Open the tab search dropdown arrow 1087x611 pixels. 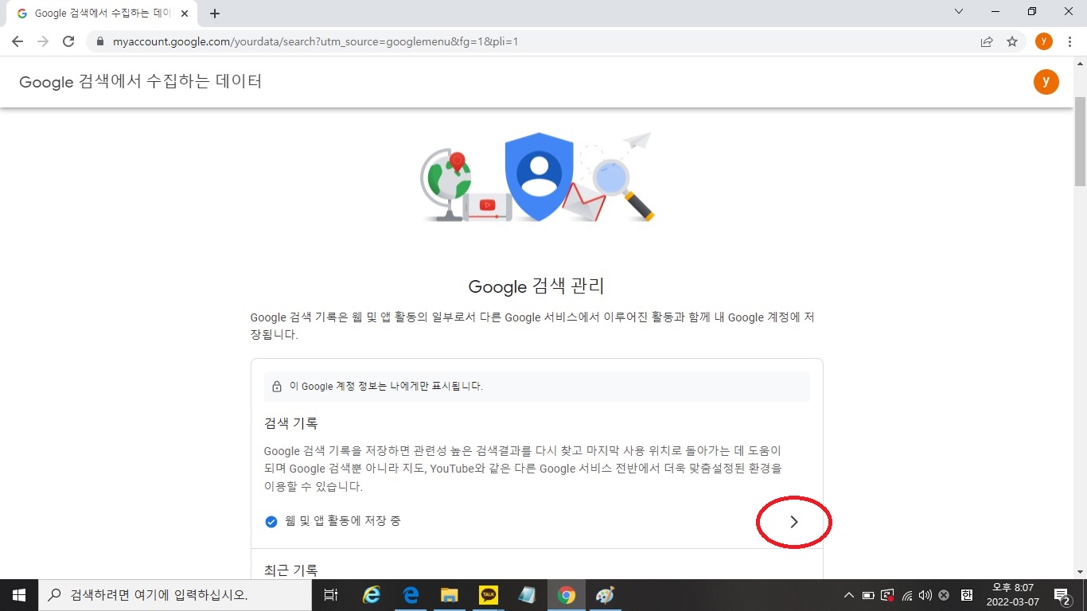tap(959, 12)
